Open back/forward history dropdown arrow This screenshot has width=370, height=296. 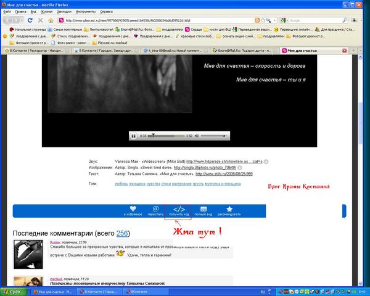point(22,20)
